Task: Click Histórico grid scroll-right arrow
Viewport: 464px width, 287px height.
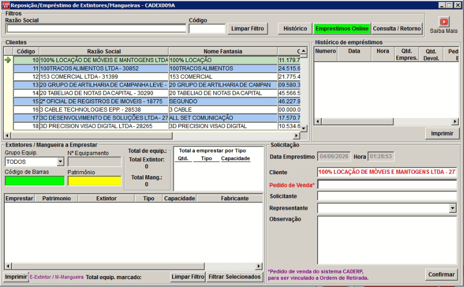Action: click(455, 122)
